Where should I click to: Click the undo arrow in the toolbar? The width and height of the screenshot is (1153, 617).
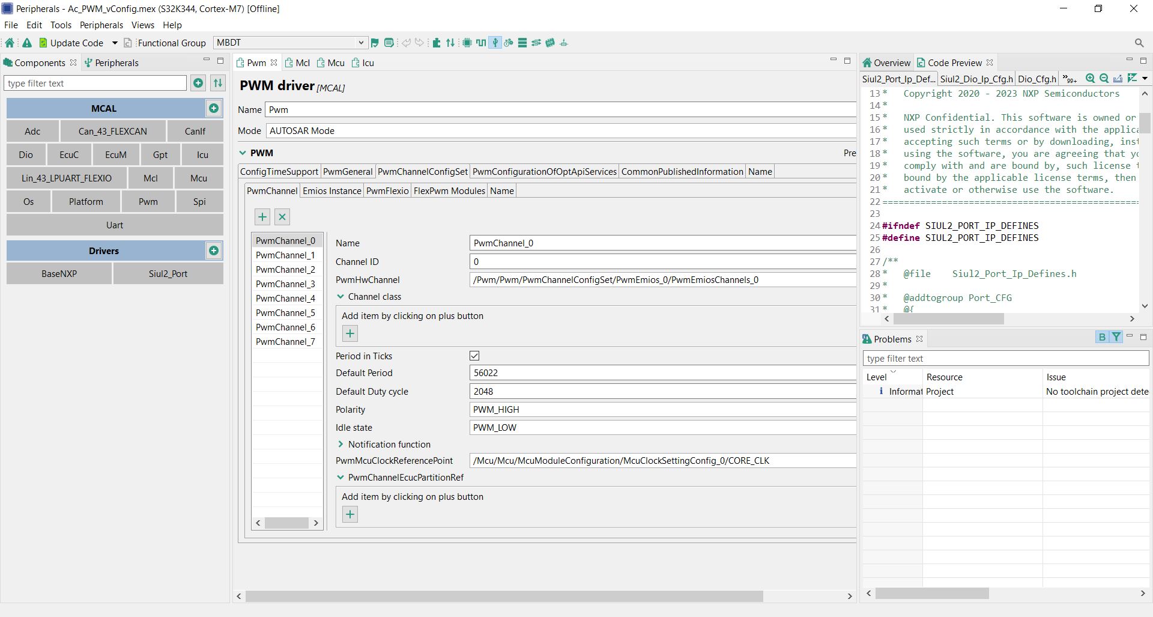coord(407,43)
